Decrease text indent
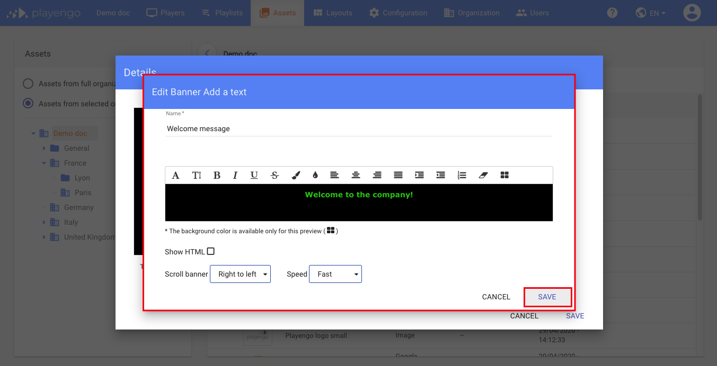 tap(440, 175)
